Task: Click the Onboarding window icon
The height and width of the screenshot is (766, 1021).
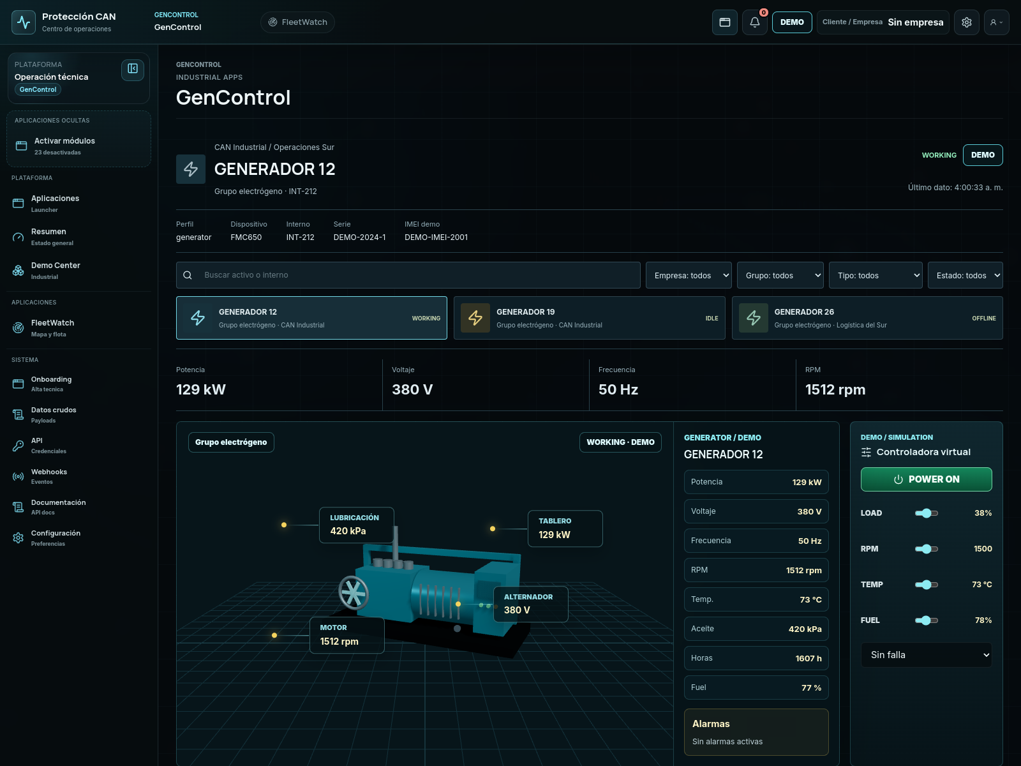Action: (x=19, y=384)
